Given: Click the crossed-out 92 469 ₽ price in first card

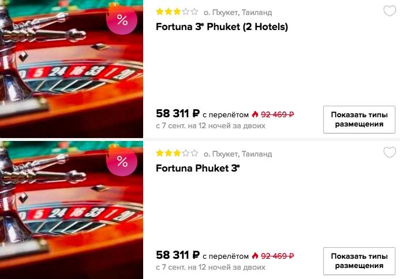Looking at the screenshot, I should pyautogui.click(x=277, y=114).
